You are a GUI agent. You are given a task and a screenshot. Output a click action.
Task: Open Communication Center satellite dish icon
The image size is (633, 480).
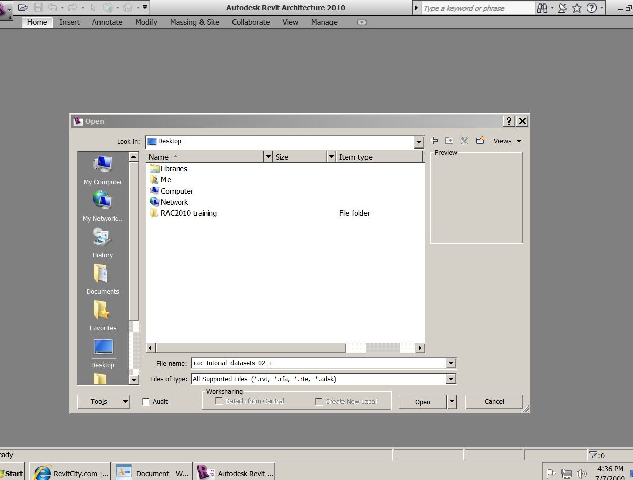click(562, 8)
